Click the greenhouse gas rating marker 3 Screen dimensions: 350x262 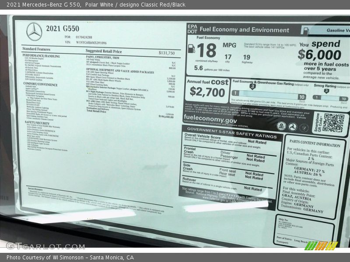coord(252,86)
